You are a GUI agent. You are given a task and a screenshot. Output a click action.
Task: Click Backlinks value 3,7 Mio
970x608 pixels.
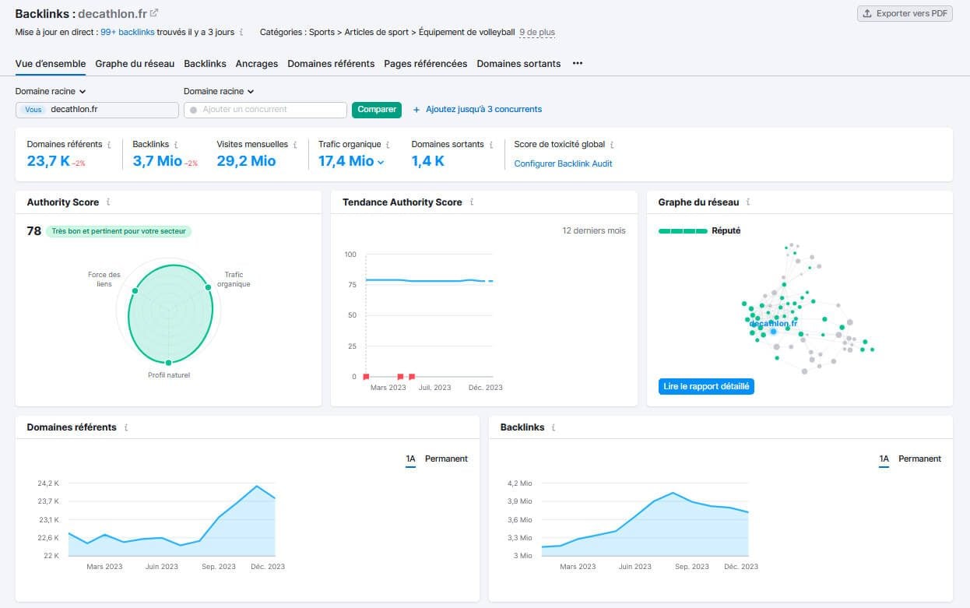click(157, 161)
